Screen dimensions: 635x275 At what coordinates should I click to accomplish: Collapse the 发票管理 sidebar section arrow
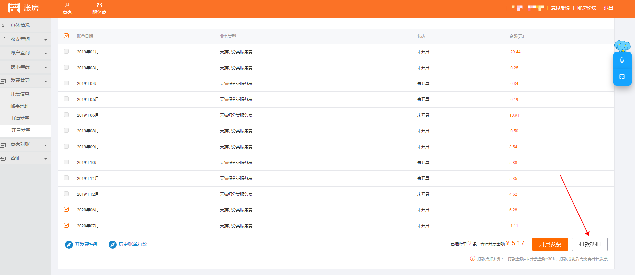46,81
